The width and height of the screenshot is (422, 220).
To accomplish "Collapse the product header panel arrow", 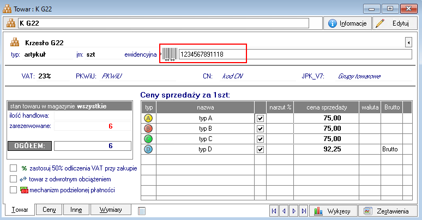I will 408,42.
